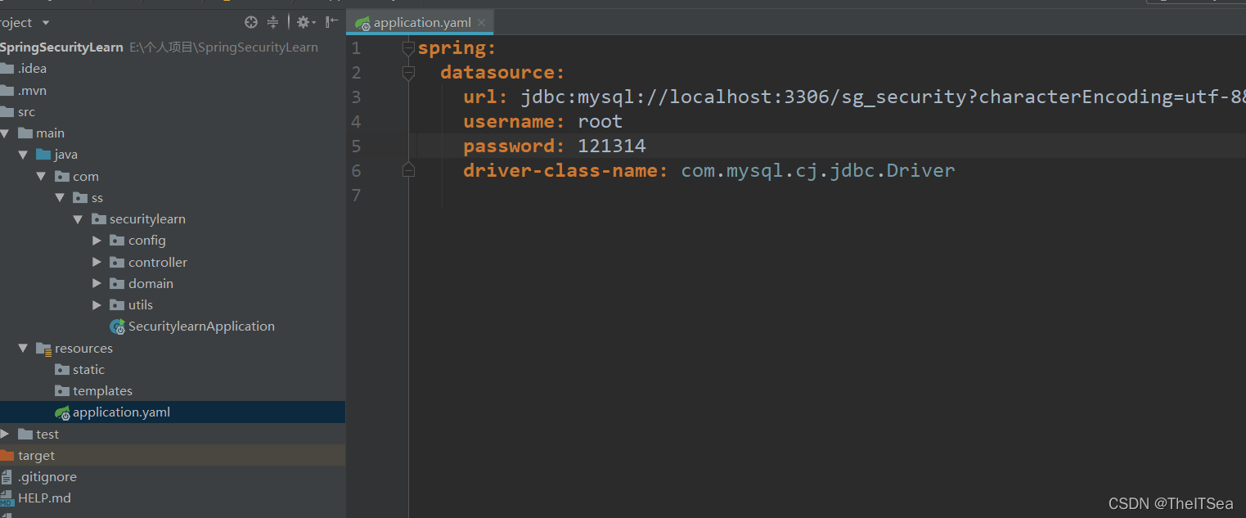The height and width of the screenshot is (518, 1246).
Task: Click the 'driver-class-name:' key
Action: tap(566, 171)
